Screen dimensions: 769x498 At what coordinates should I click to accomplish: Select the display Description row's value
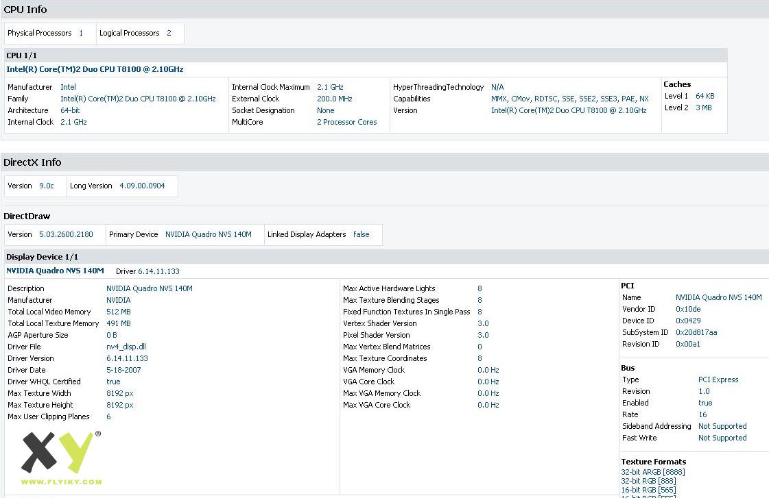pyautogui.click(x=150, y=289)
